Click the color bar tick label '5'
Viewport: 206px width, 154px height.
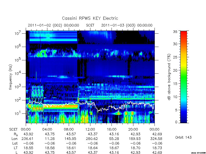click(x=176, y=110)
